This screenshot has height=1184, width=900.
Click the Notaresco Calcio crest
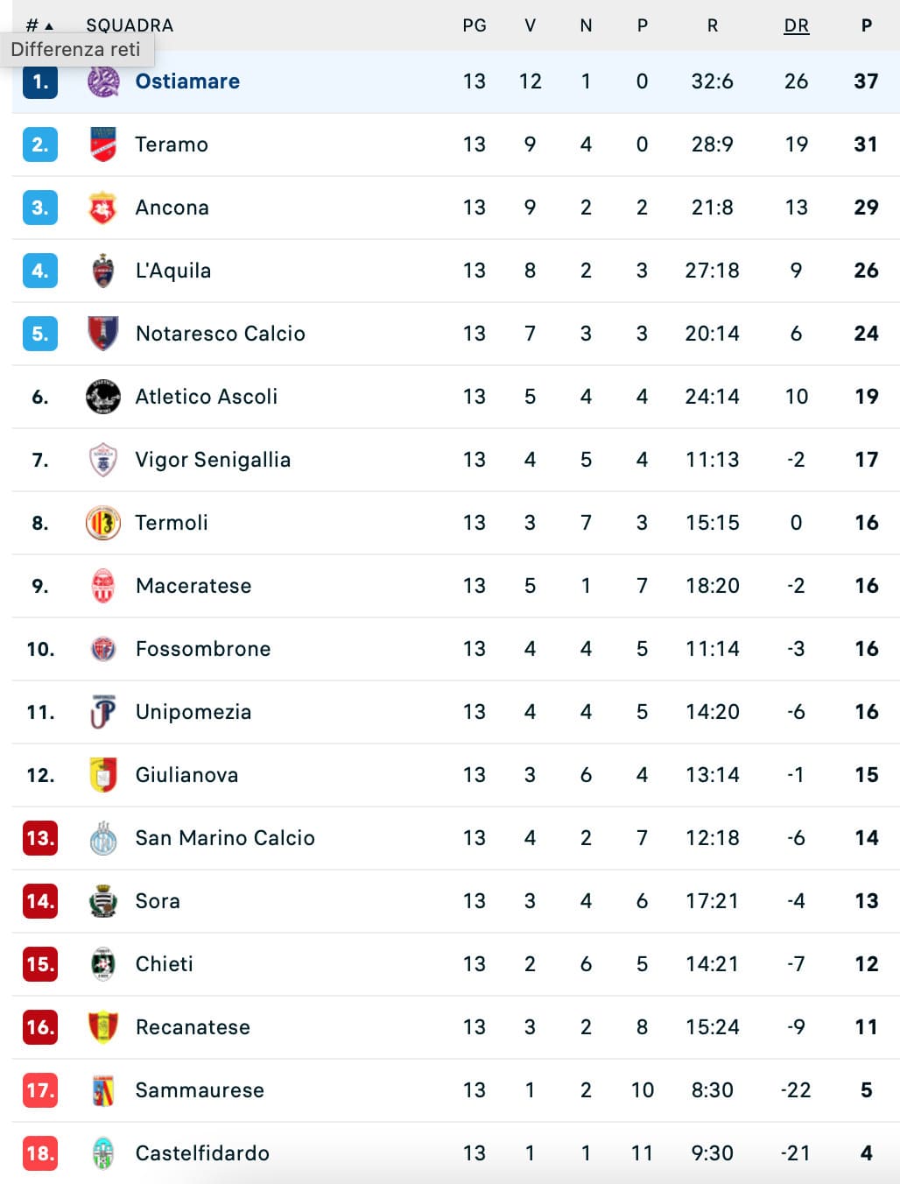pyautogui.click(x=102, y=334)
